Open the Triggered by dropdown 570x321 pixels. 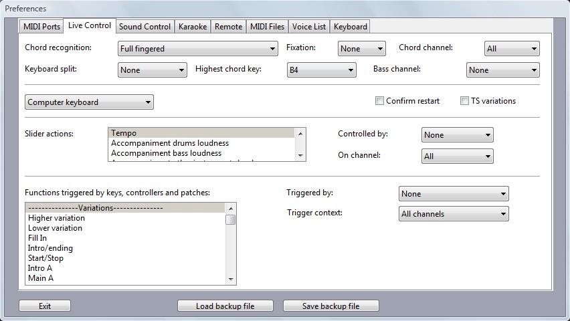[453, 194]
